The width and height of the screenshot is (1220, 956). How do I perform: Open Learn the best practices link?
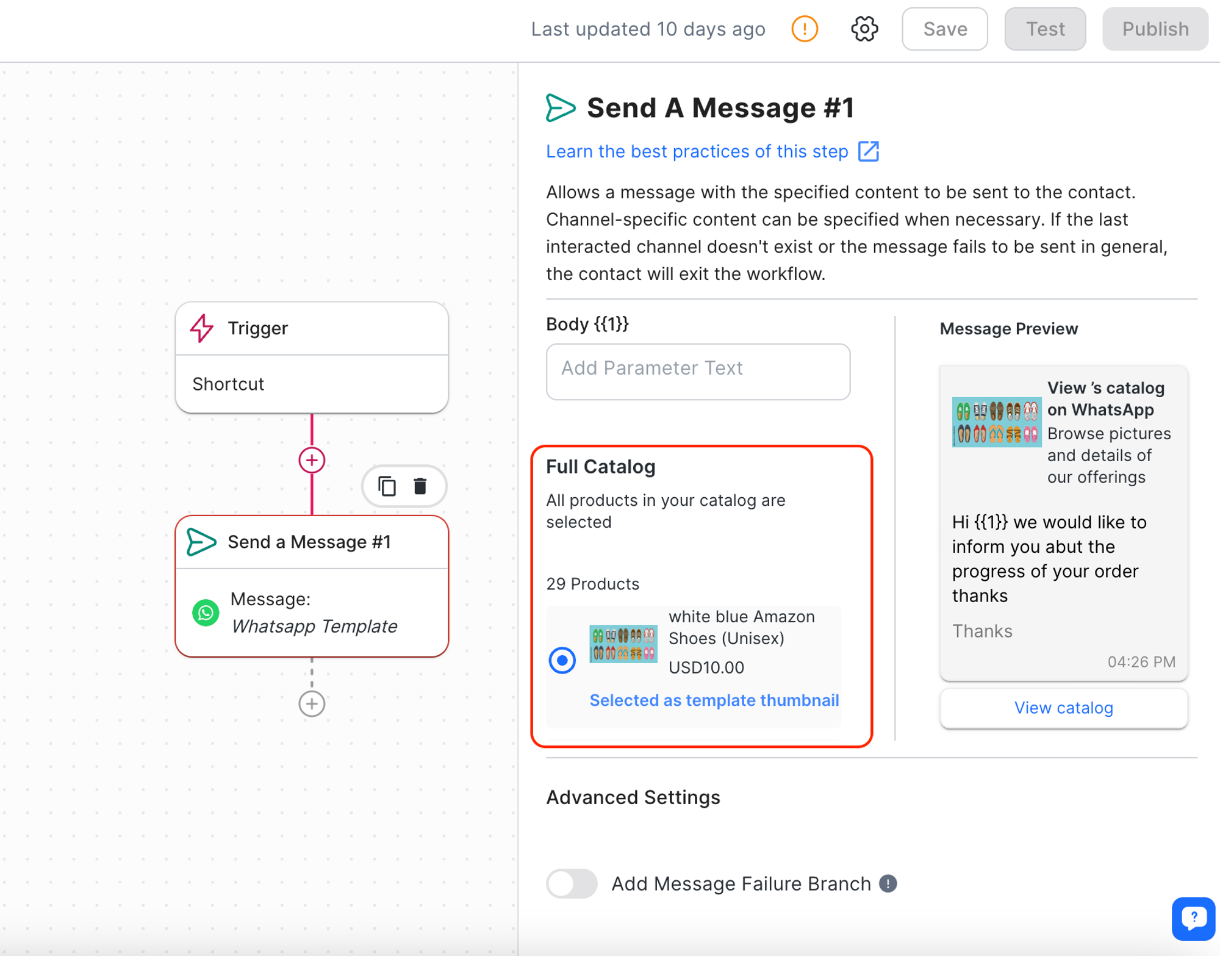click(x=697, y=151)
